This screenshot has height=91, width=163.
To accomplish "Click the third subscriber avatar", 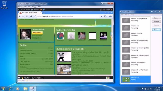I will pyautogui.click(x=82, y=36).
